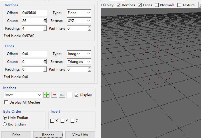Open the white mesh color swatch
The width and height of the screenshot is (201, 138).
69,95
